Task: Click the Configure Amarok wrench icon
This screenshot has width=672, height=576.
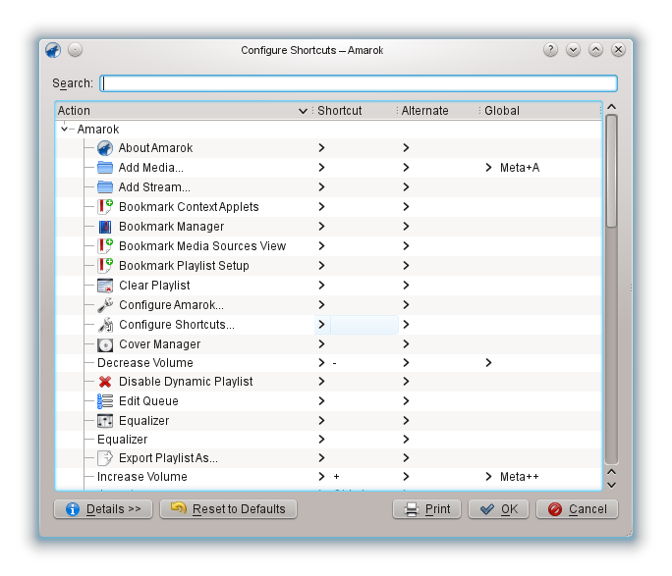Action: coord(105,305)
